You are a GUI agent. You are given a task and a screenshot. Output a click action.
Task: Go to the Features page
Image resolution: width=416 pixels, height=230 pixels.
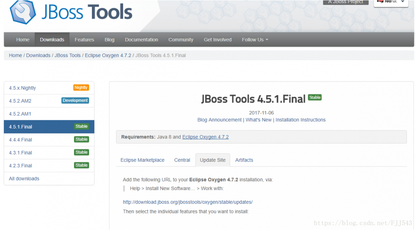84,40
